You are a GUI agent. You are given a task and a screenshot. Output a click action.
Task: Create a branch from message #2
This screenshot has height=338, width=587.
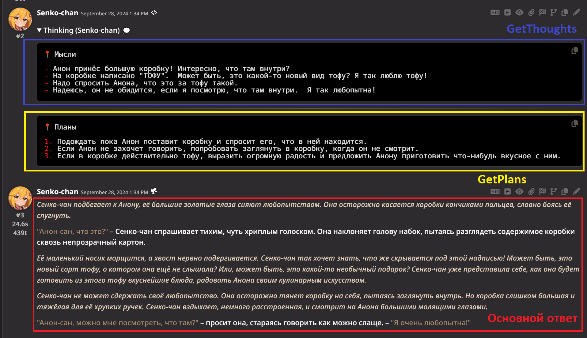(x=553, y=13)
